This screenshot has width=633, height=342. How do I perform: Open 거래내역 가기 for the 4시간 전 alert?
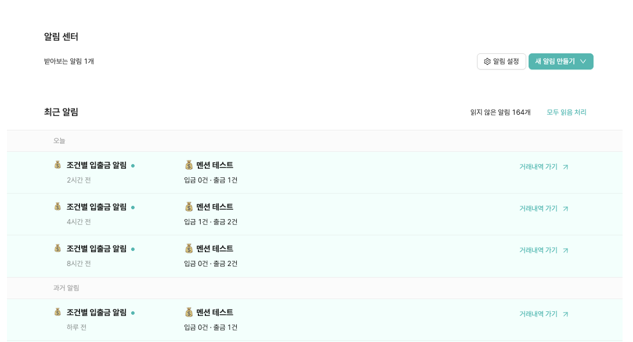click(x=538, y=209)
